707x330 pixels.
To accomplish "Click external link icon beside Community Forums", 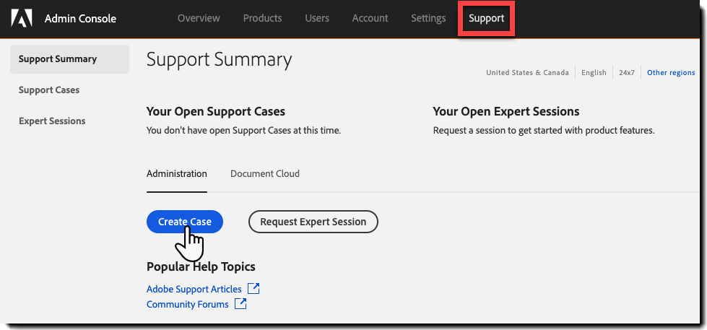I will pyautogui.click(x=240, y=304).
